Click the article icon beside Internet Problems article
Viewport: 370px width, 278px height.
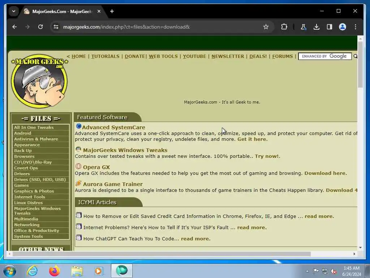[x=78, y=227]
